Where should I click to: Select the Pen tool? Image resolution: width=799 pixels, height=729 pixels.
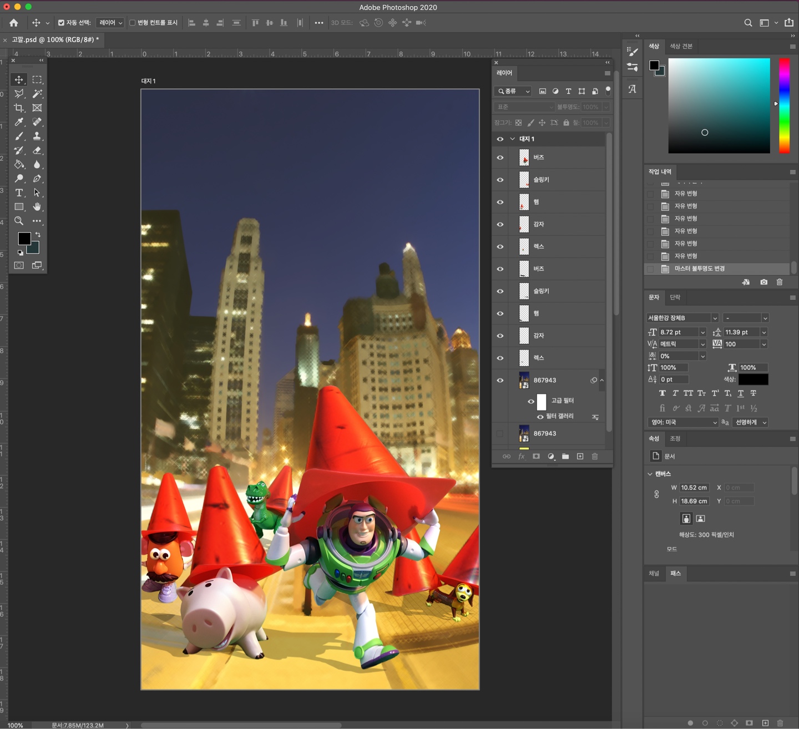[37, 179]
